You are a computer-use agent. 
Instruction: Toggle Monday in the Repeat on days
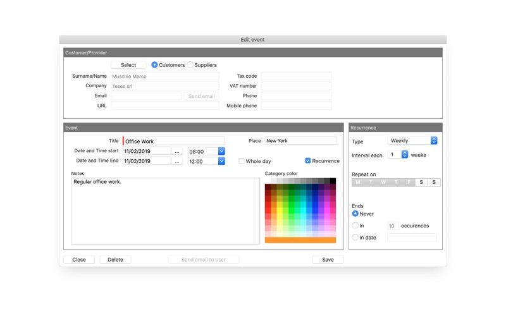[358, 182]
